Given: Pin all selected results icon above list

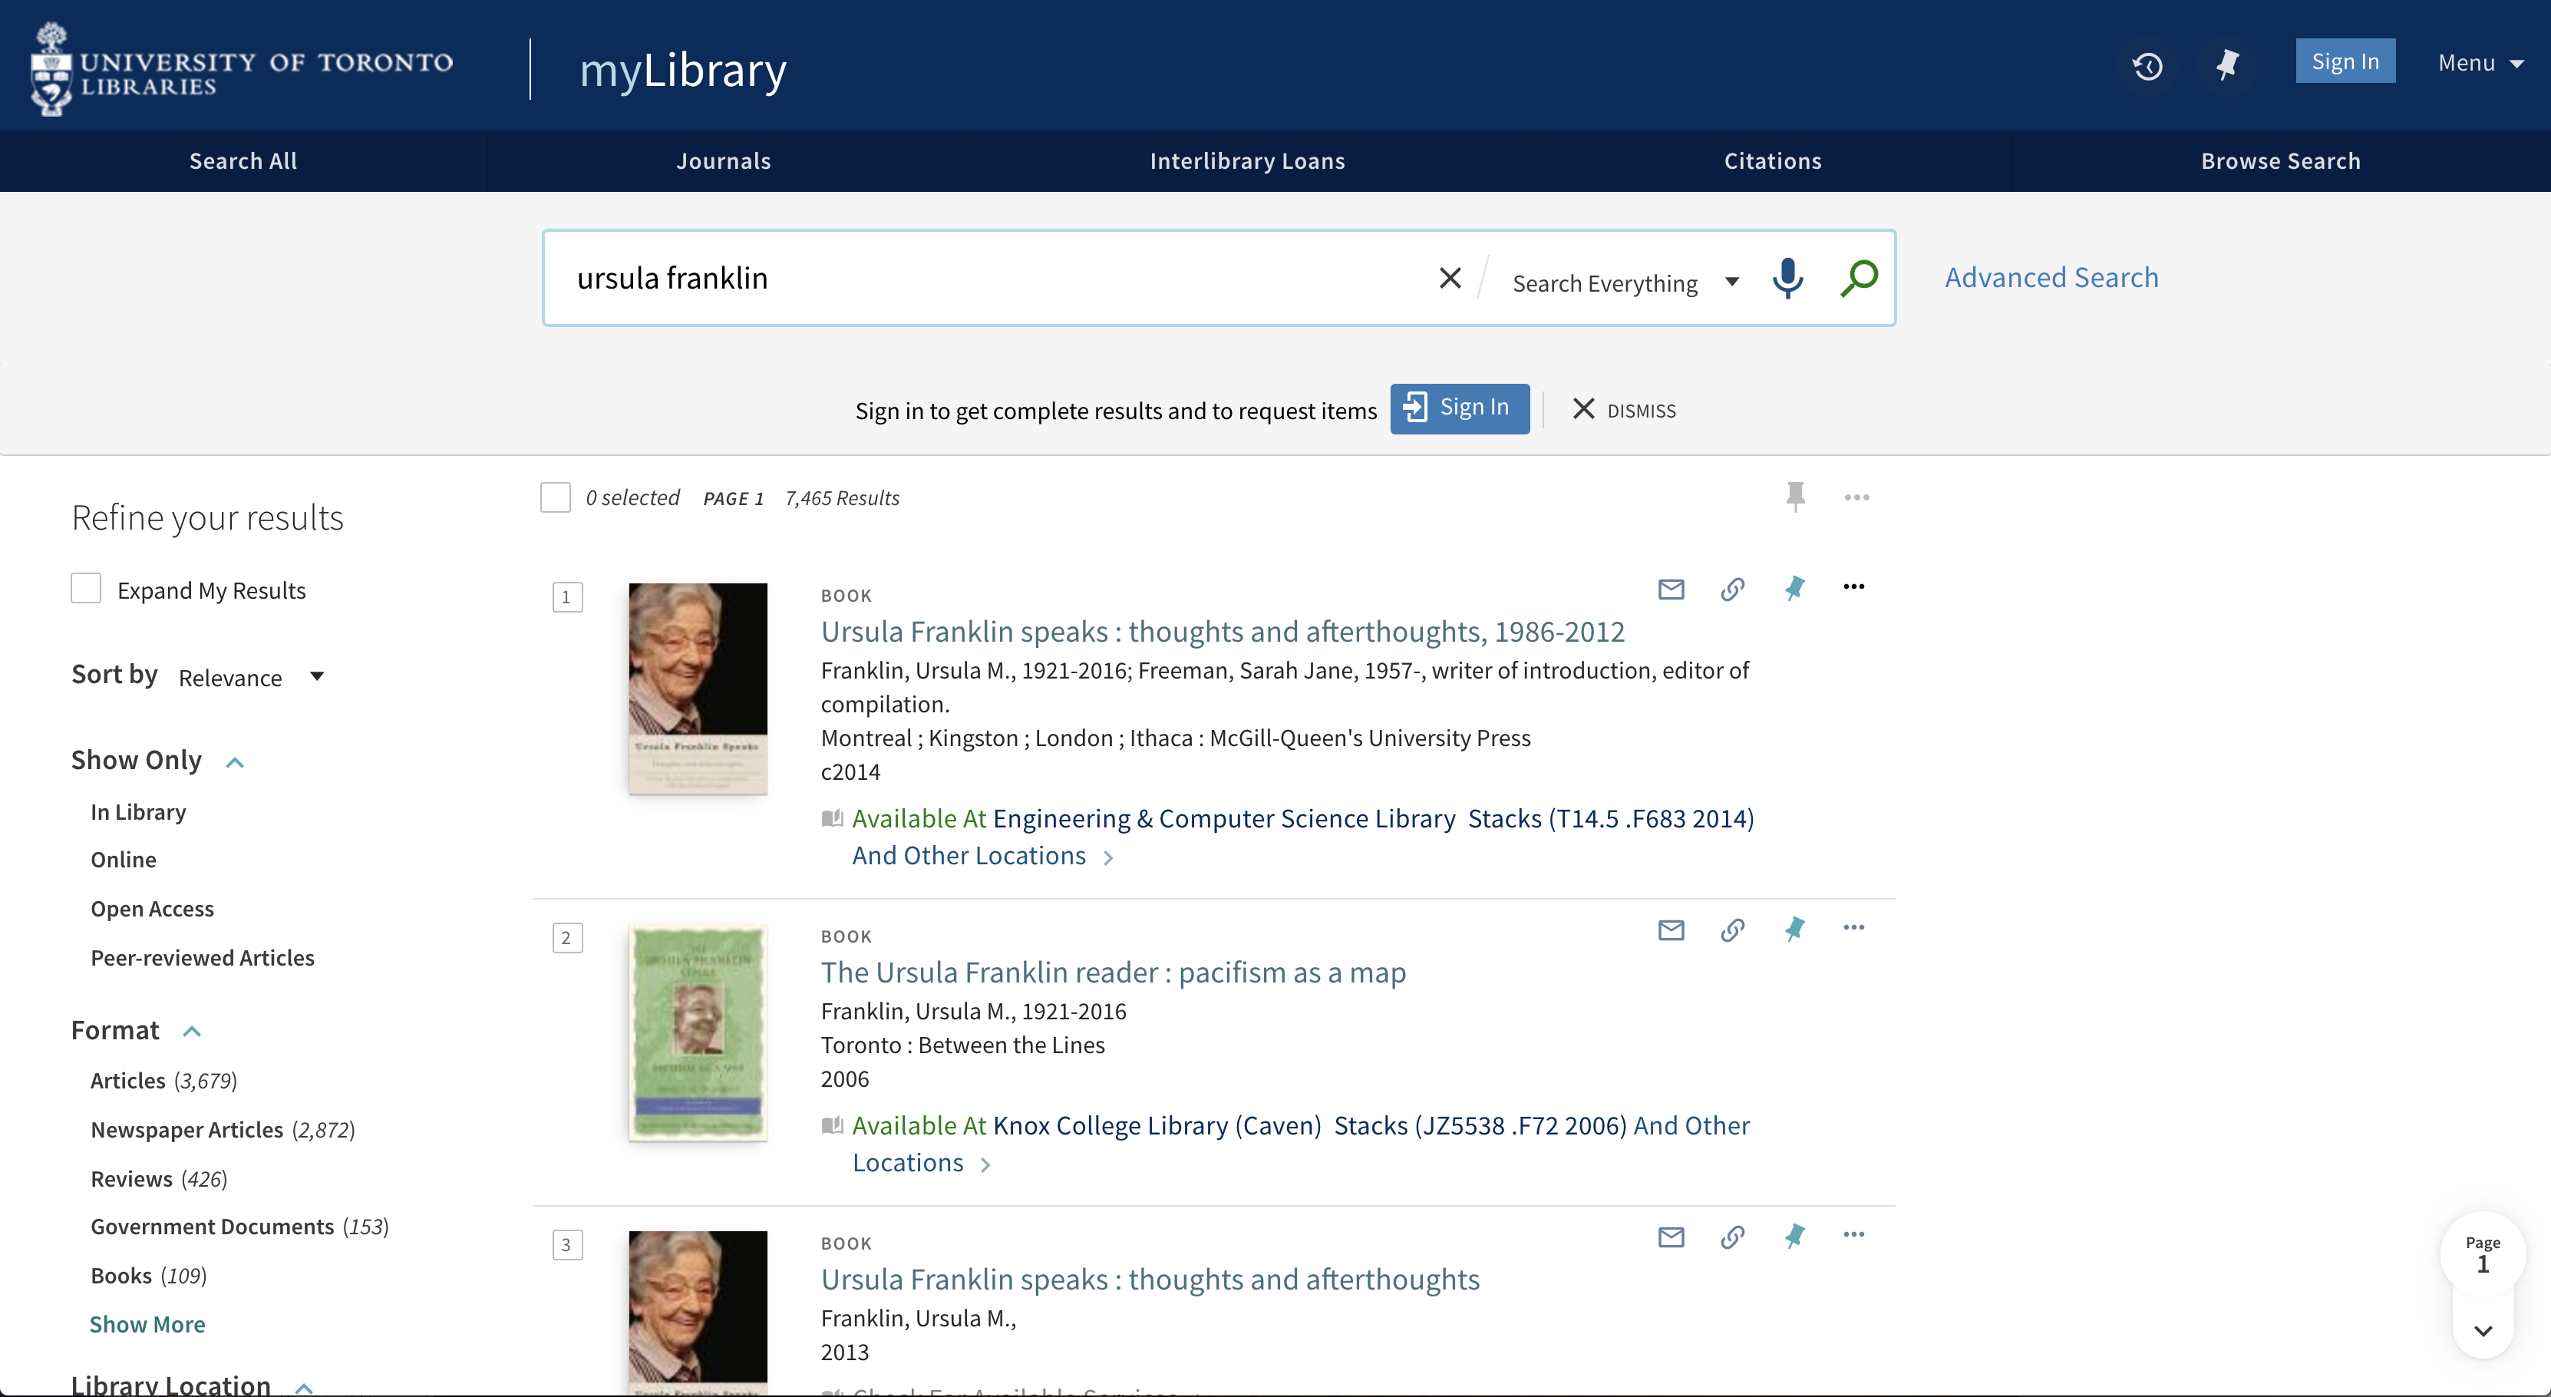Looking at the screenshot, I should pos(1795,497).
